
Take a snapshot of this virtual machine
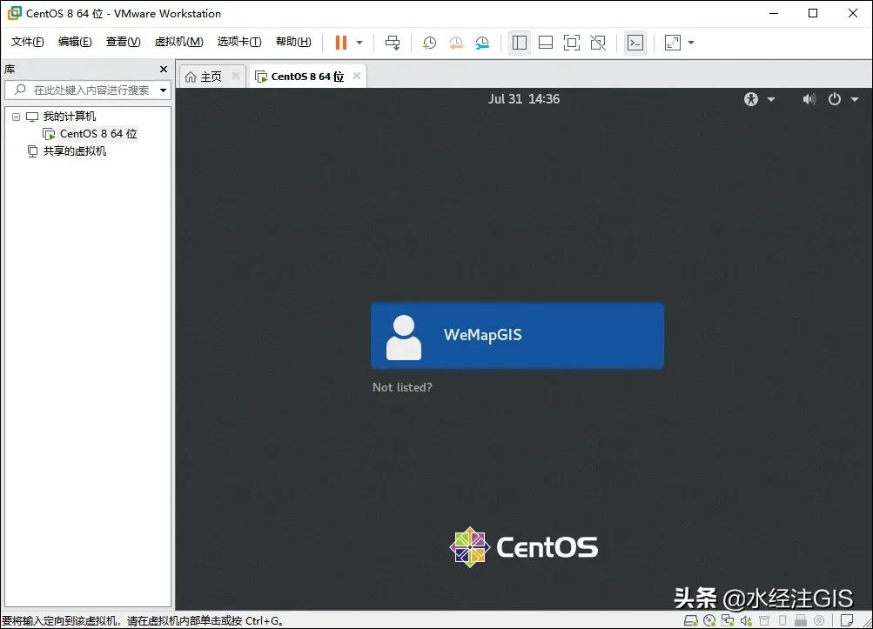428,42
